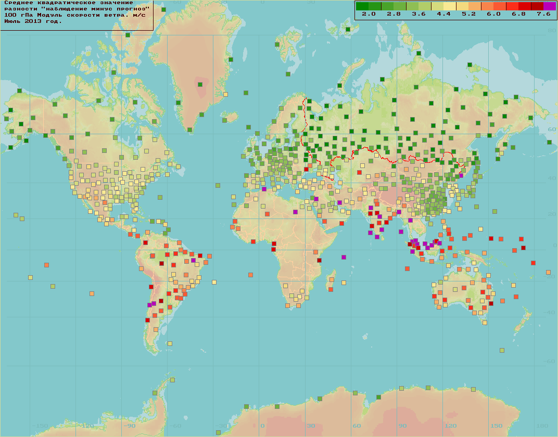Click the 90 longitude label at bottom
Screen dimensions: 558x437
(402, 426)
